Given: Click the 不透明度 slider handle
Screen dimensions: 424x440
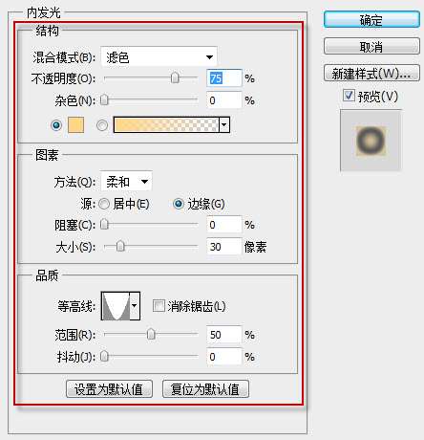Looking at the screenshot, I should 175,77.
